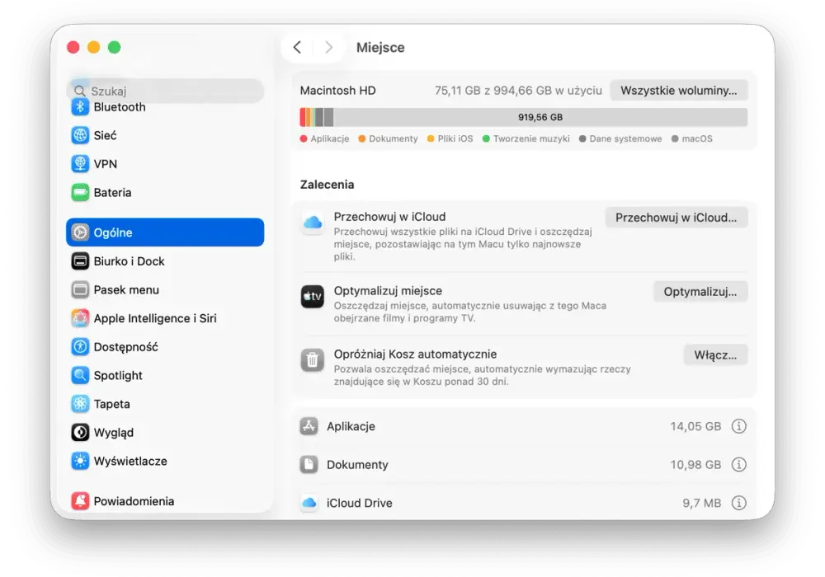This screenshot has height=577, width=825.
Task: Click the Dokumenty legend entry
Action: pyautogui.click(x=389, y=138)
